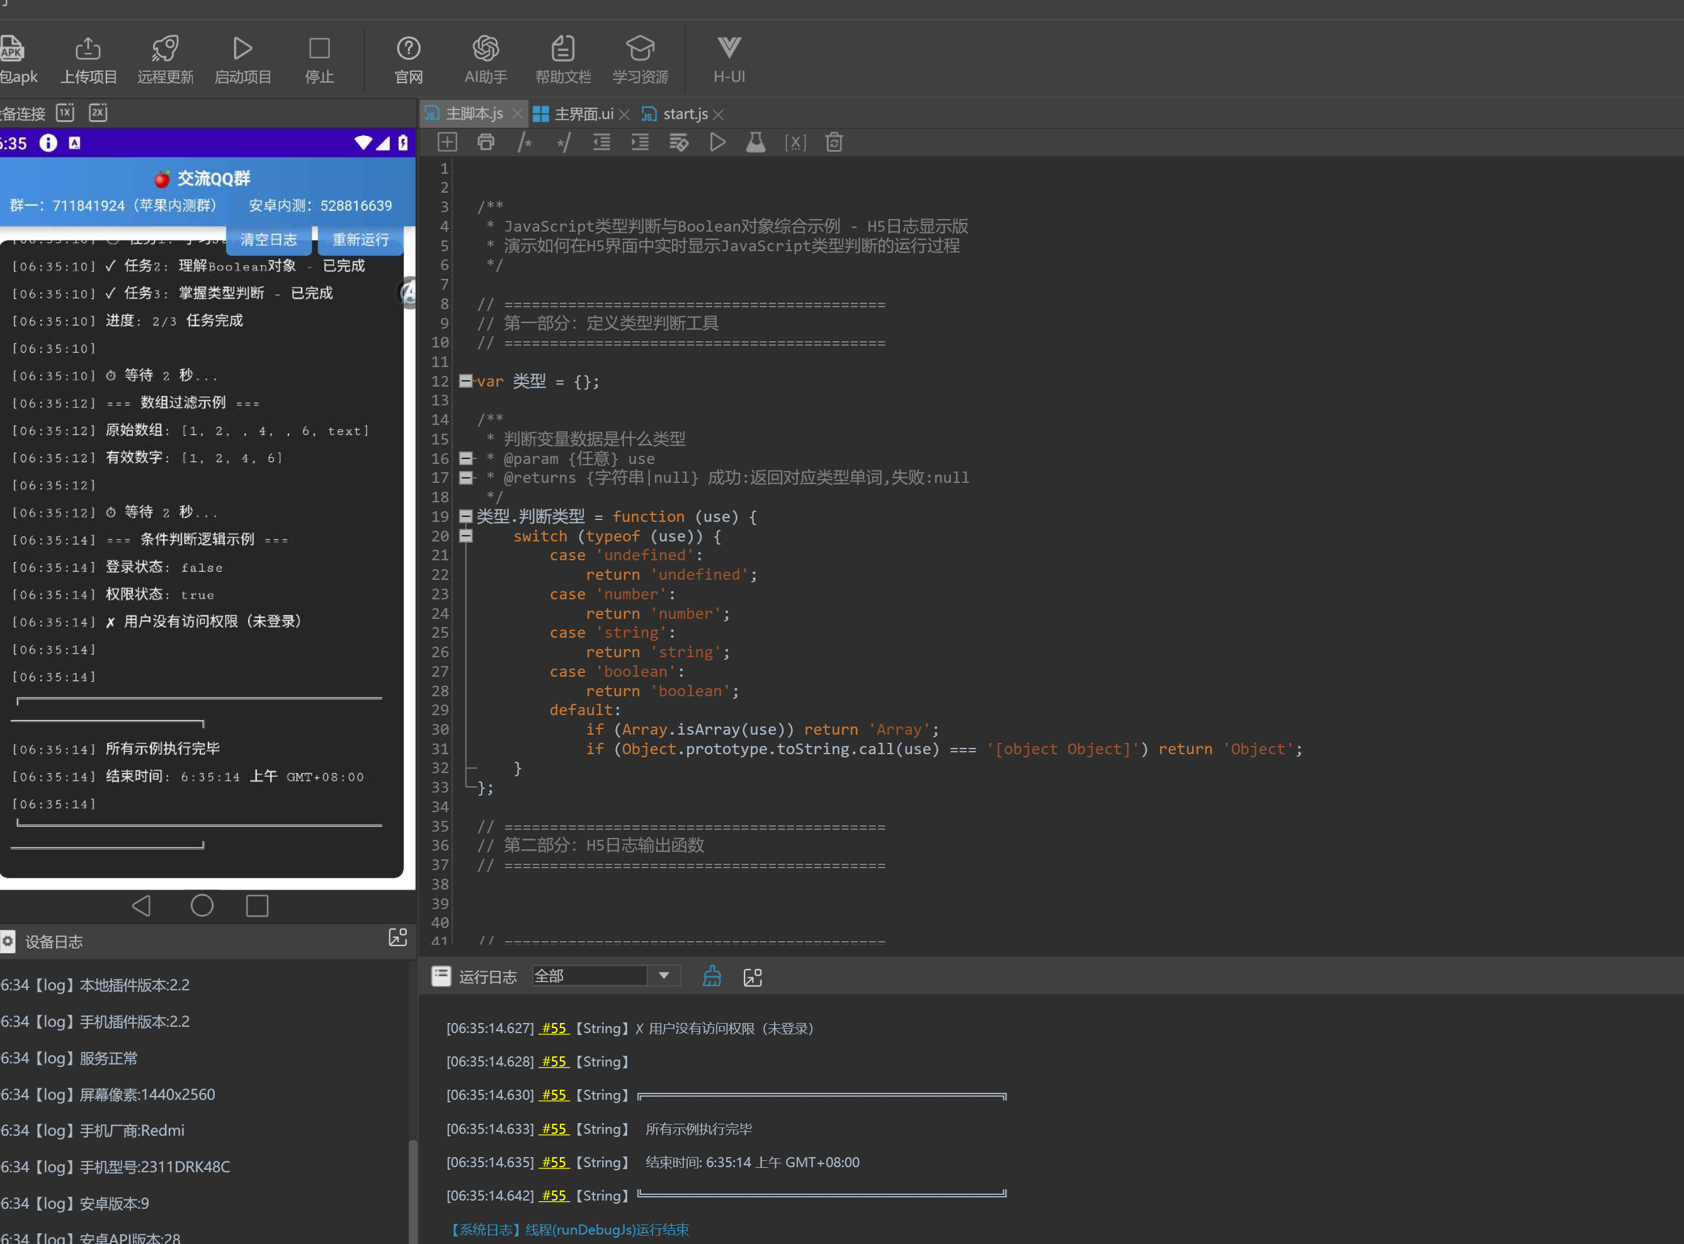The height and width of the screenshot is (1244, 1684).
Task: Click the 上传项目 upload icon
Action: [88, 49]
